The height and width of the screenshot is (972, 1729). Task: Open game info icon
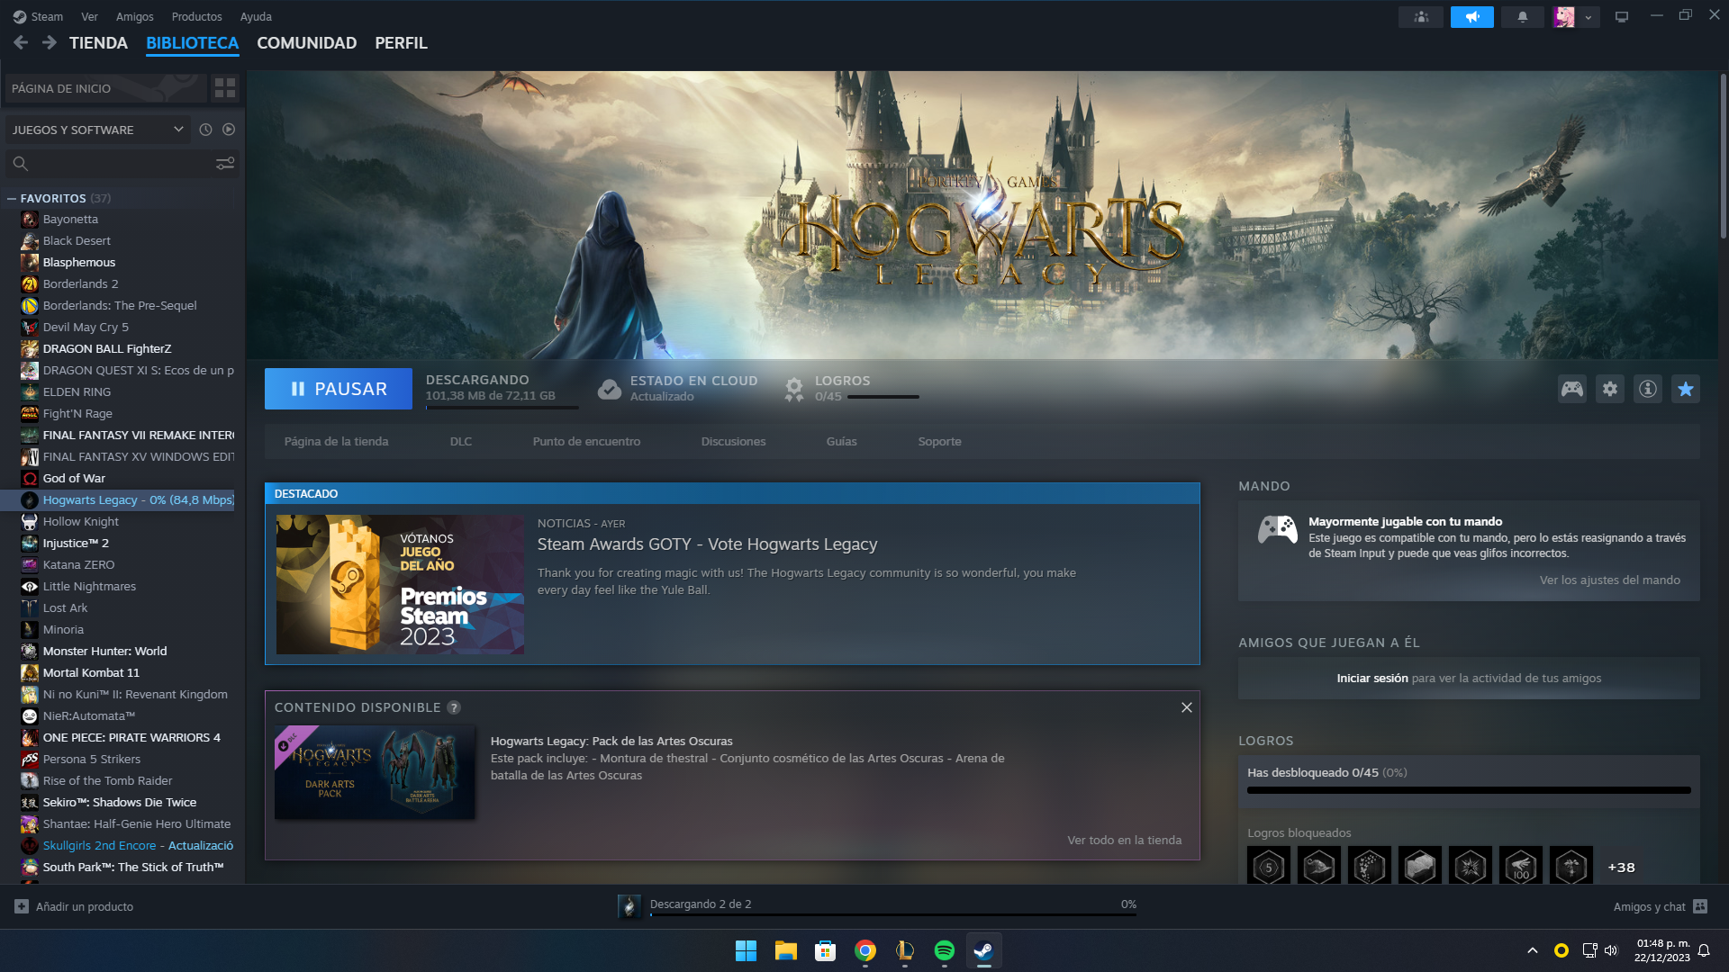[1648, 389]
